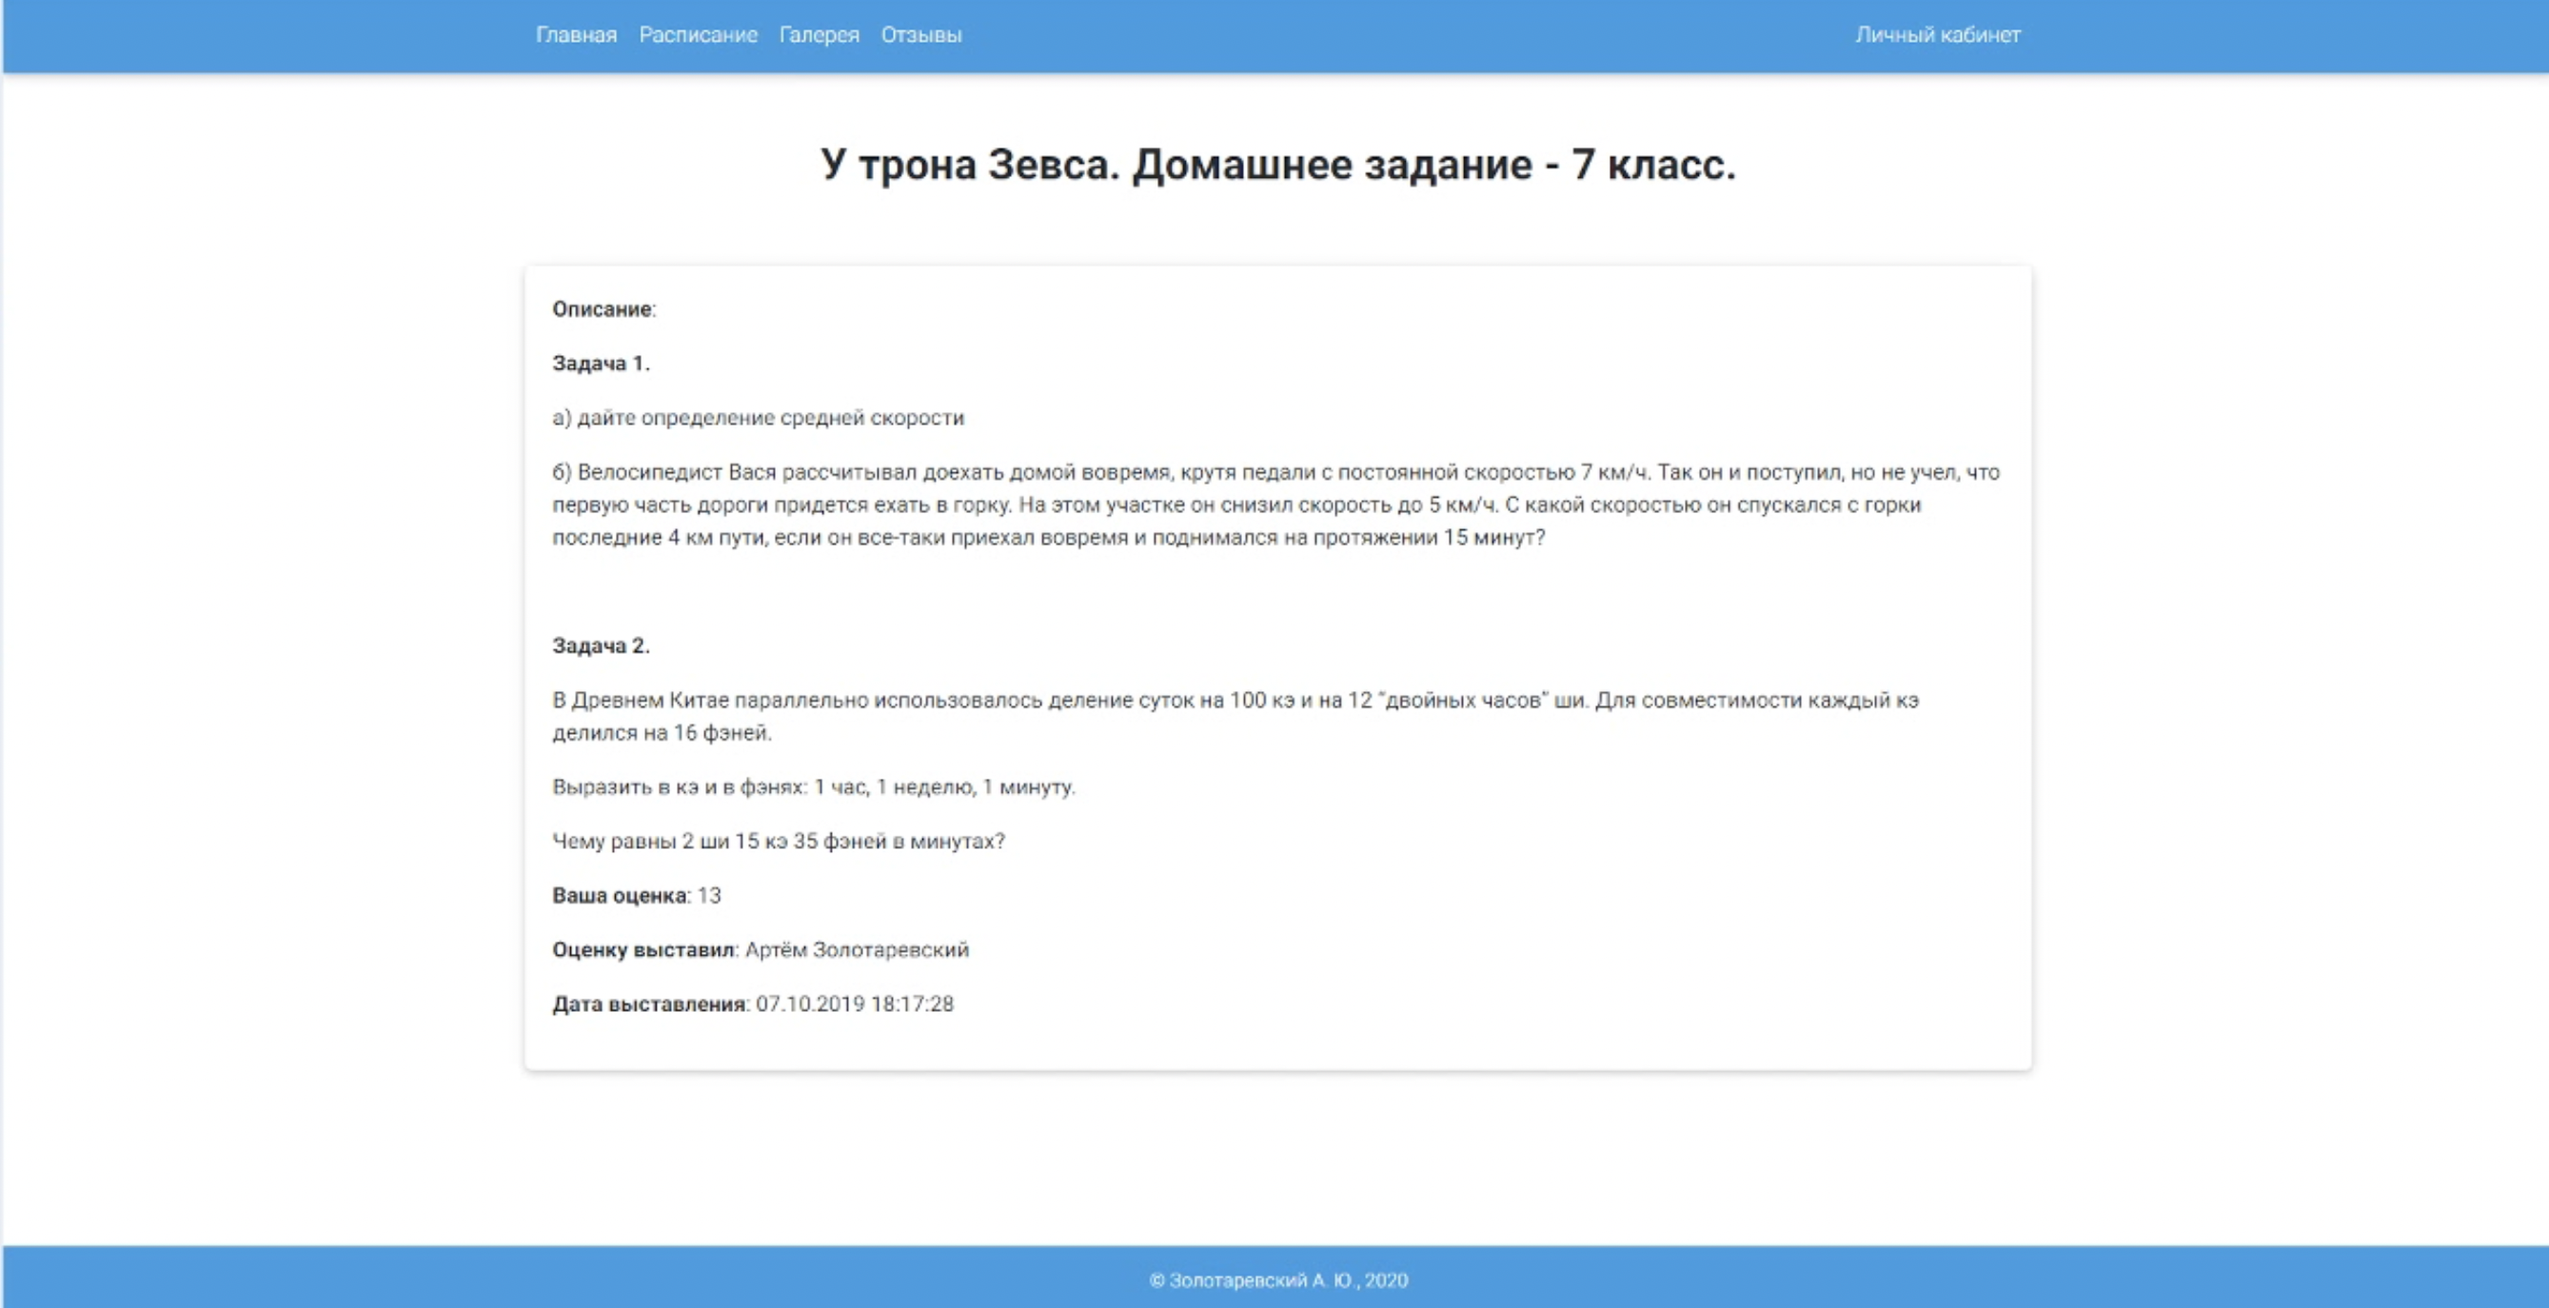This screenshot has height=1308, width=2549.
Task: Click the question Чему равны 2 ши 15 кэ
Action: (x=778, y=841)
